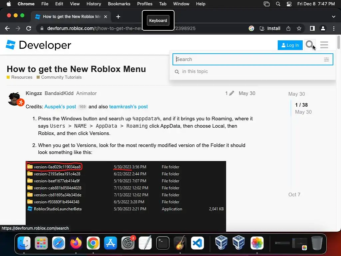The width and height of the screenshot is (341, 256).
Task: Open Auspek's post link
Action: (x=60, y=107)
